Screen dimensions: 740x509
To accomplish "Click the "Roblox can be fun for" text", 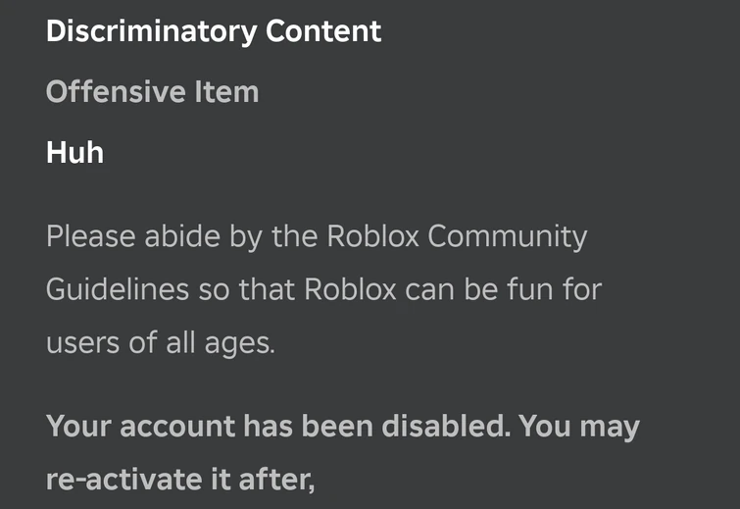I will (452, 290).
